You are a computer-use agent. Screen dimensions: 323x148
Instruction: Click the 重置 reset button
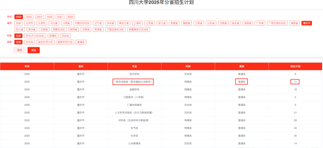point(19,50)
